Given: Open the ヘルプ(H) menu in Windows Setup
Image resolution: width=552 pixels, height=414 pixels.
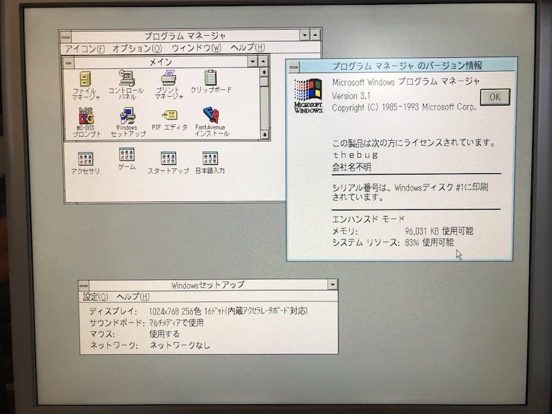Looking at the screenshot, I should click(x=133, y=297).
